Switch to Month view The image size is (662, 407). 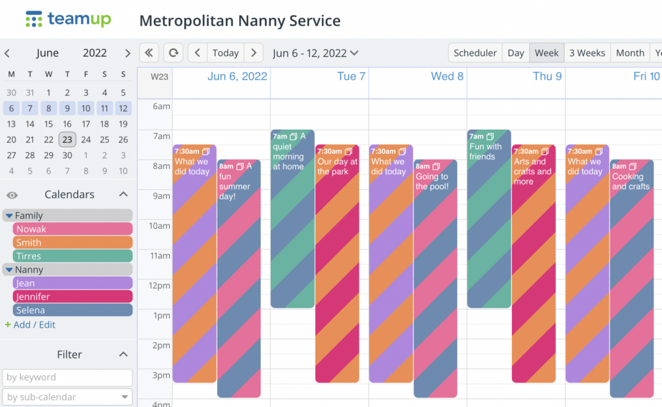(630, 53)
